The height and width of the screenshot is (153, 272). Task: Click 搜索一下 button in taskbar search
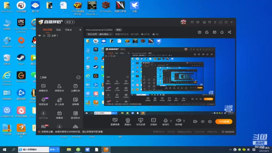(x=54, y=150)
